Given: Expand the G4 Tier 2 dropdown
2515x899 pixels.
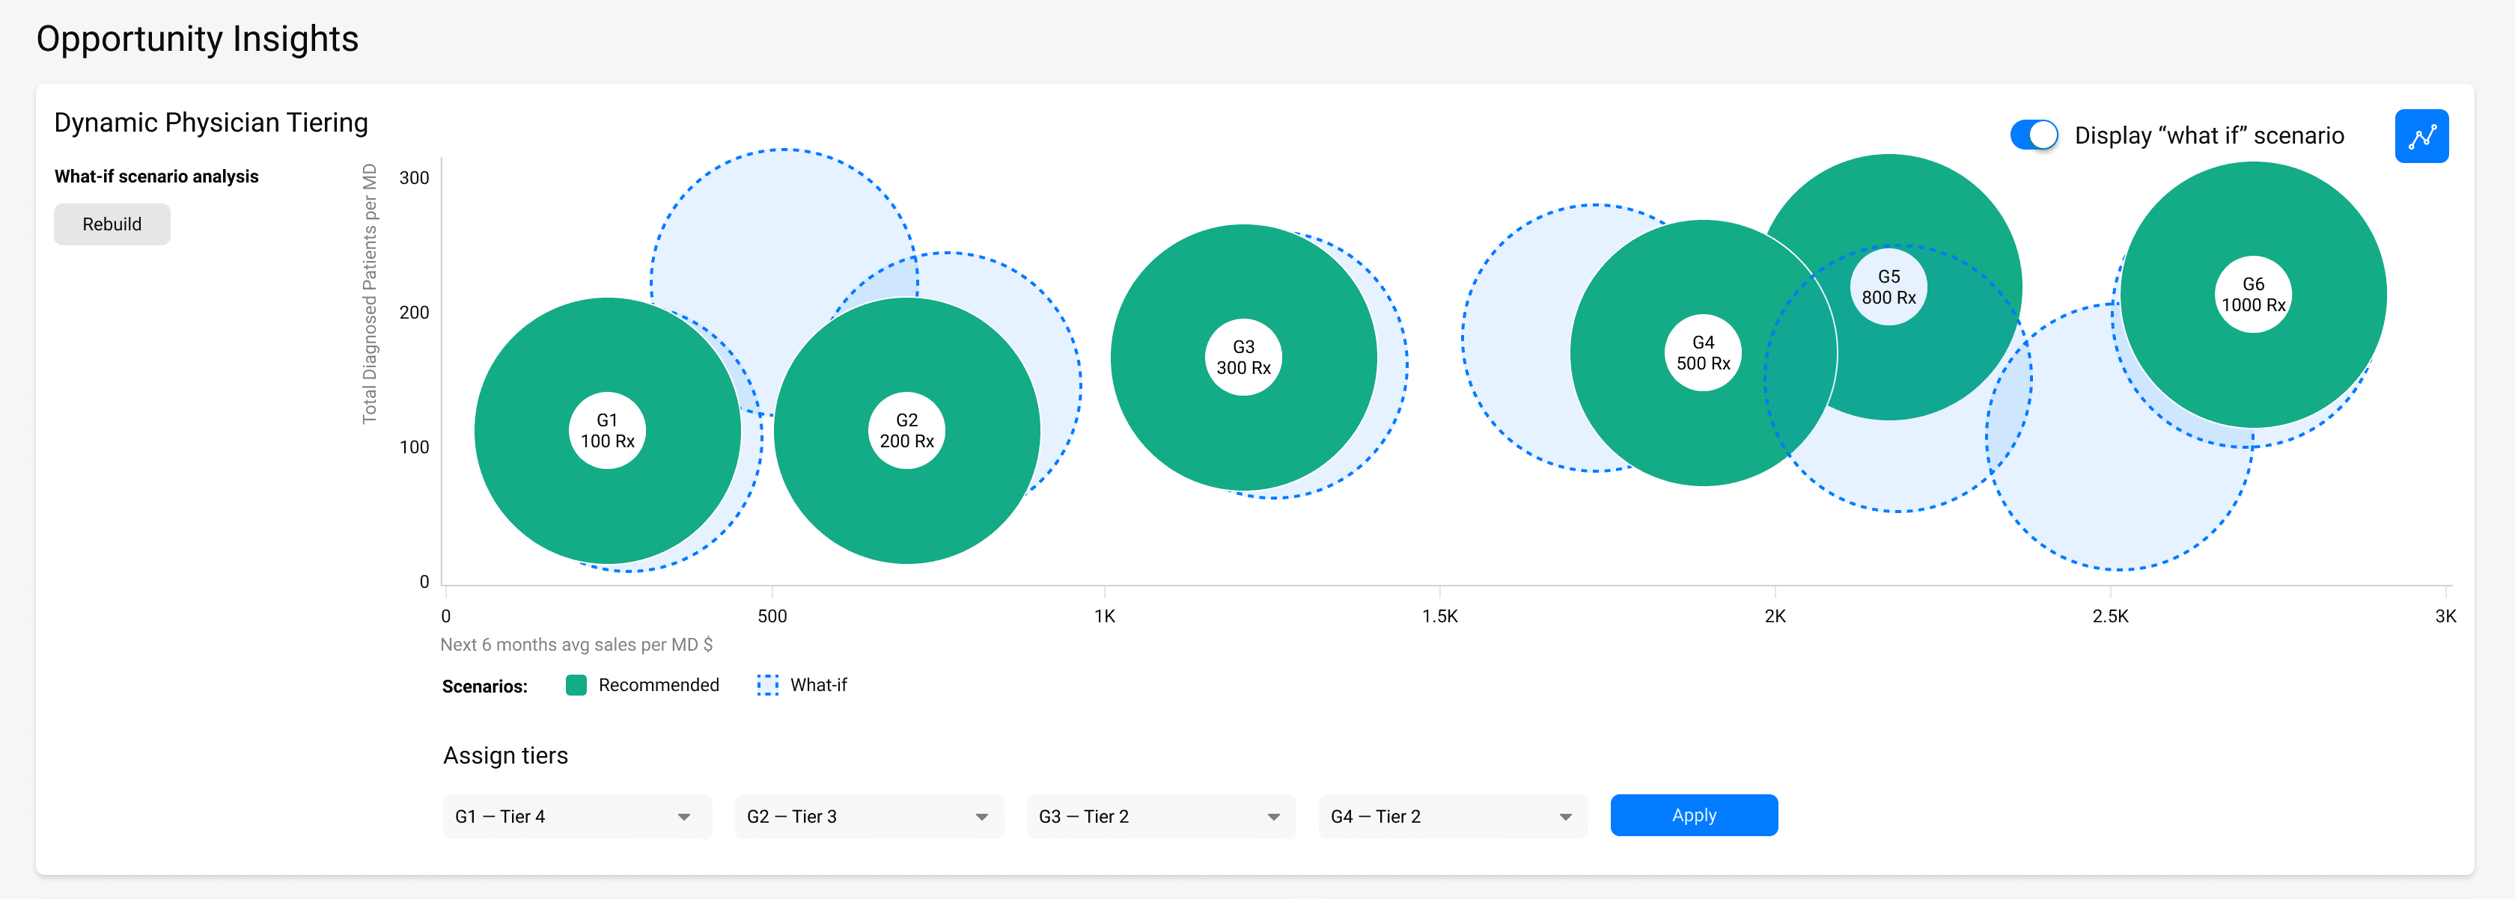Looking at the screenshot, I should click(x=1452, y=816).
